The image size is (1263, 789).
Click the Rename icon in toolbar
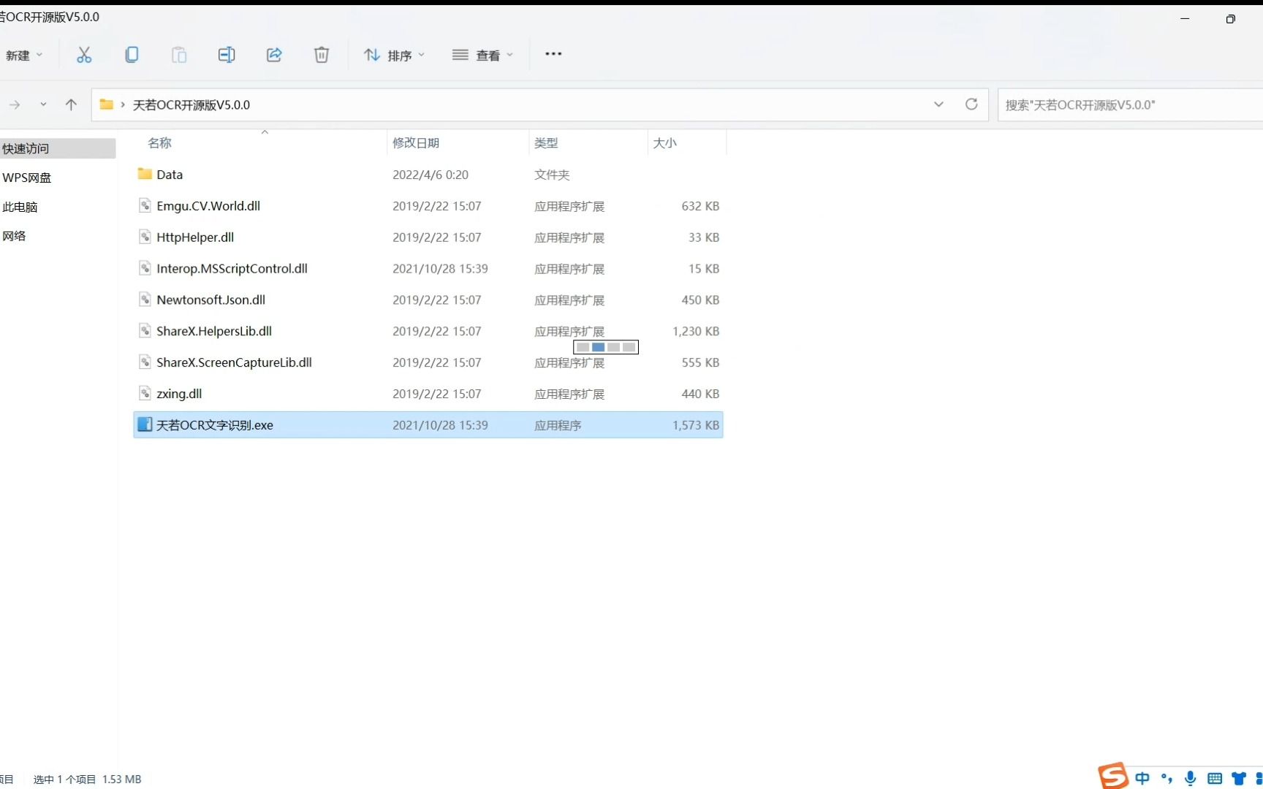(227, 55)
